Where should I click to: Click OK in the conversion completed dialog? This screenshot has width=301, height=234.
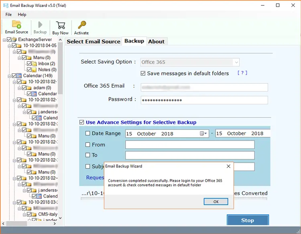click(x=216, y=201)
